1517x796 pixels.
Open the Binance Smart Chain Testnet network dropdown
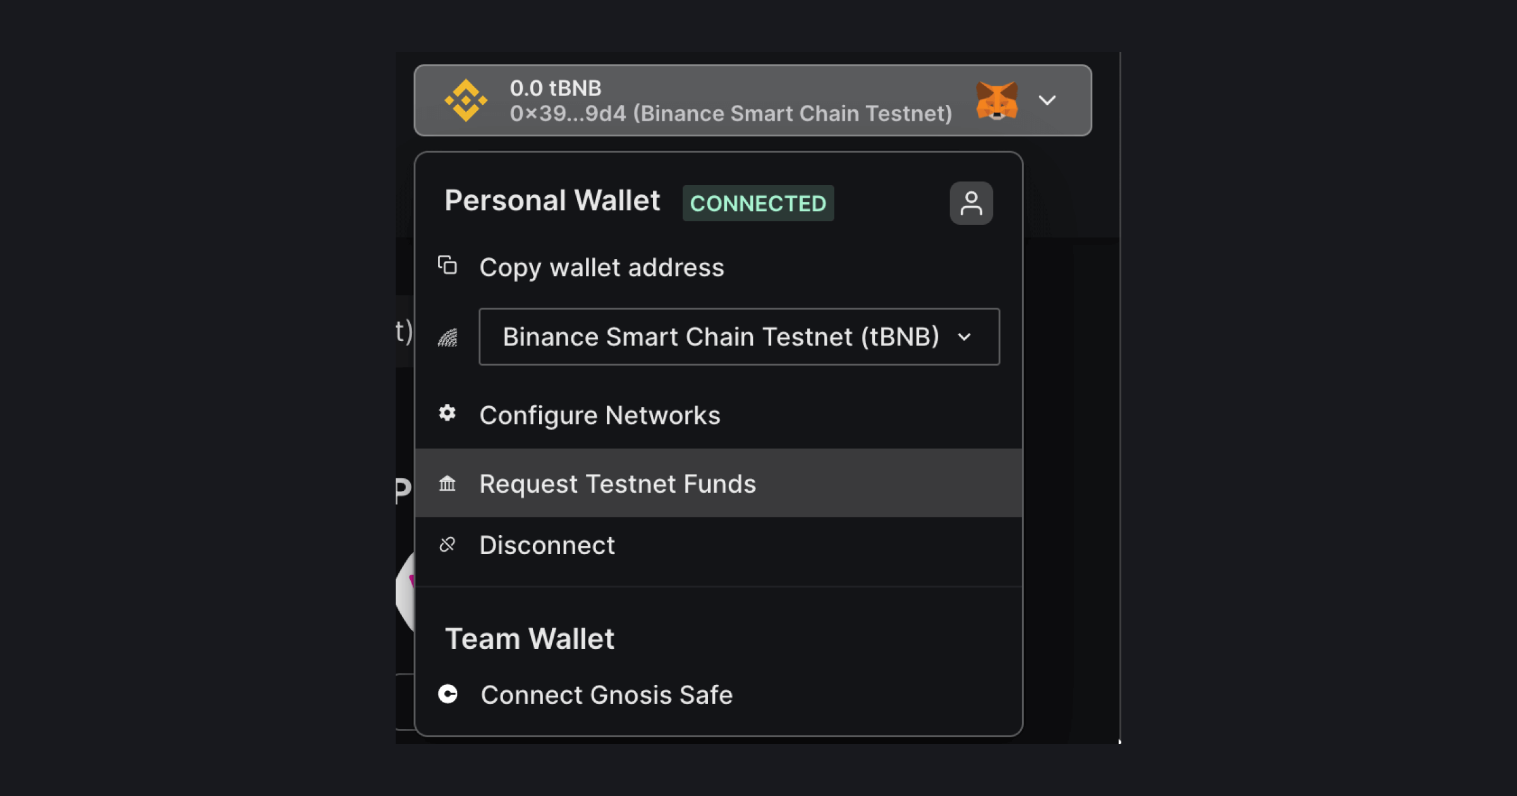pos(738,337)
